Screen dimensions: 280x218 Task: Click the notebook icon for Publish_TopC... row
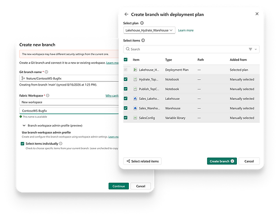tap(135, 89)
